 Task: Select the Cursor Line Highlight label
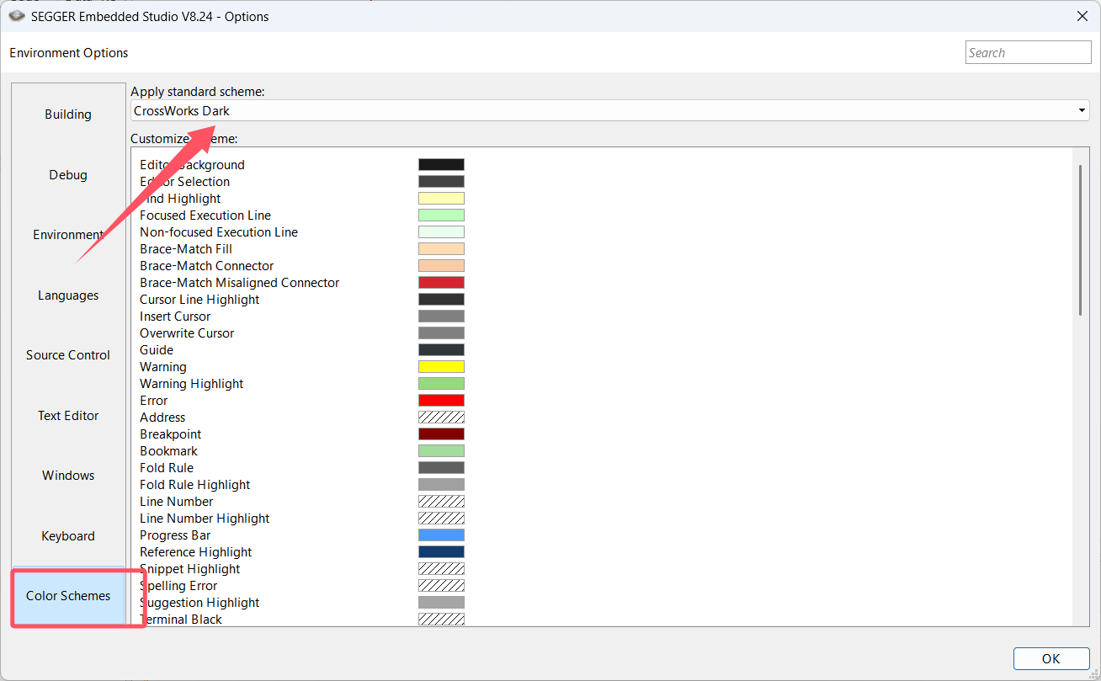tap(199, 300)
